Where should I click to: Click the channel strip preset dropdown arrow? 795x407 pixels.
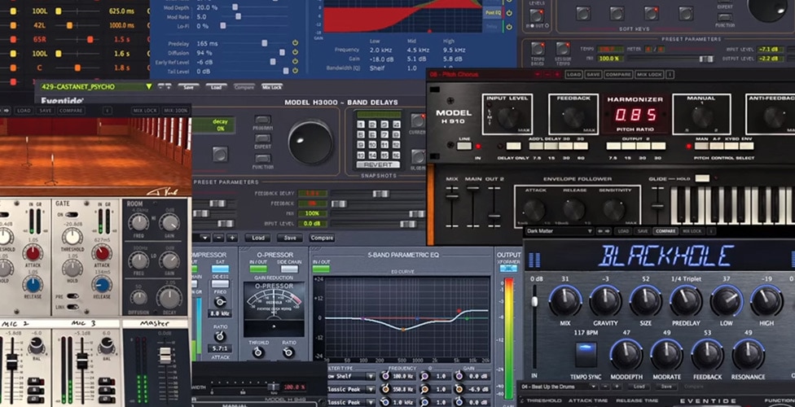pyautogui.click(x=204, y=238)
